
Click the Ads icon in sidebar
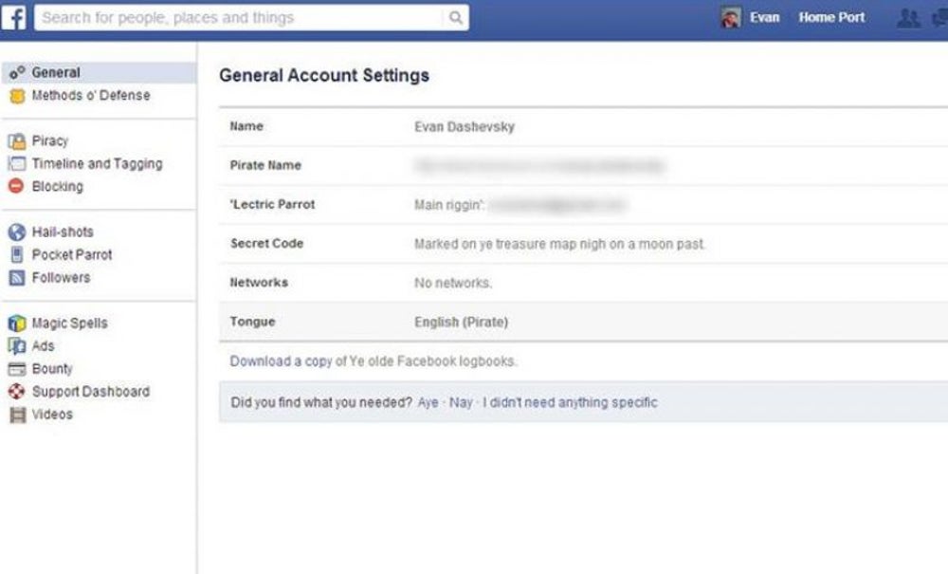(17, 346)
